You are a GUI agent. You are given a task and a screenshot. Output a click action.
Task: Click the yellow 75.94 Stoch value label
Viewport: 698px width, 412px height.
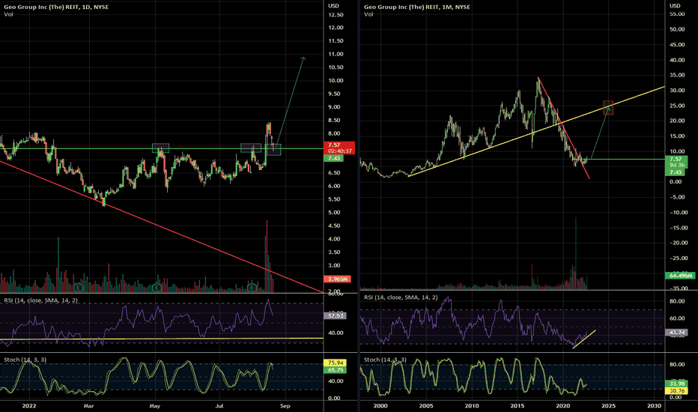click(x=336, y=363)
